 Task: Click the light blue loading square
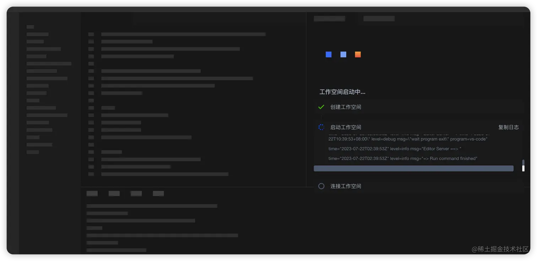pos(343,54)
